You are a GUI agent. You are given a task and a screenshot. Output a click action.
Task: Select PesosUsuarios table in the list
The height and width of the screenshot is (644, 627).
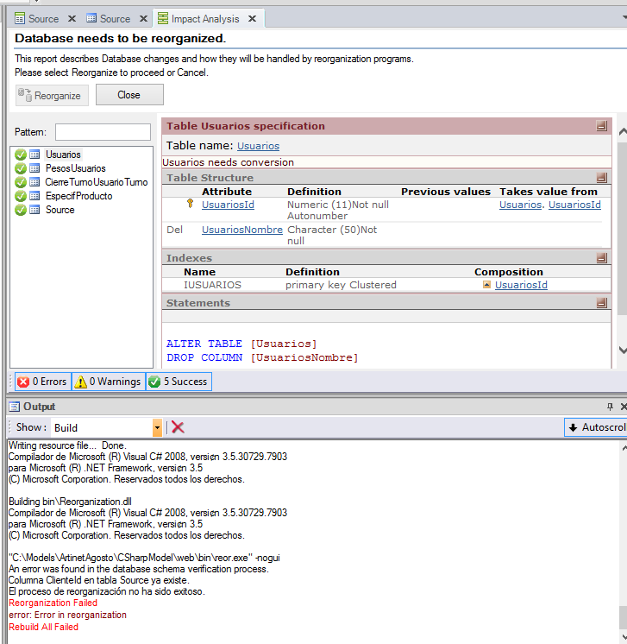coord(76,168)
